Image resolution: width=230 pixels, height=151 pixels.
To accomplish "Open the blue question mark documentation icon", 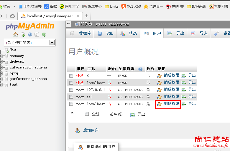I will click(30, 35).
